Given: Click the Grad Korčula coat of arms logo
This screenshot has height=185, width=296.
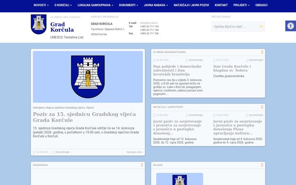Looking at the screenshot, I should pyautogui.click(x=39, y=24).
